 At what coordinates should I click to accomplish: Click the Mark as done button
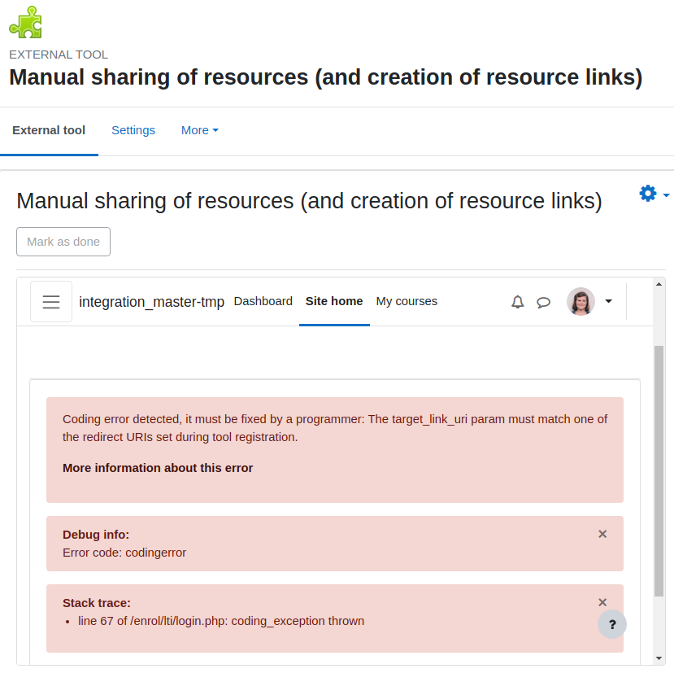pos(63,242)
